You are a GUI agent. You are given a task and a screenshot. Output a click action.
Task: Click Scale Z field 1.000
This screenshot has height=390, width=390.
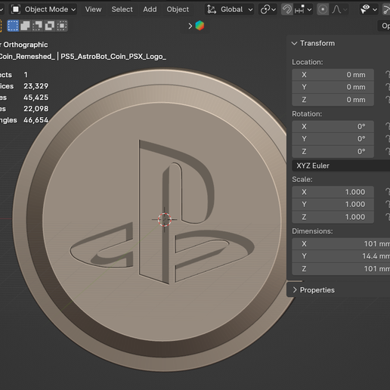tap(333, 217)
